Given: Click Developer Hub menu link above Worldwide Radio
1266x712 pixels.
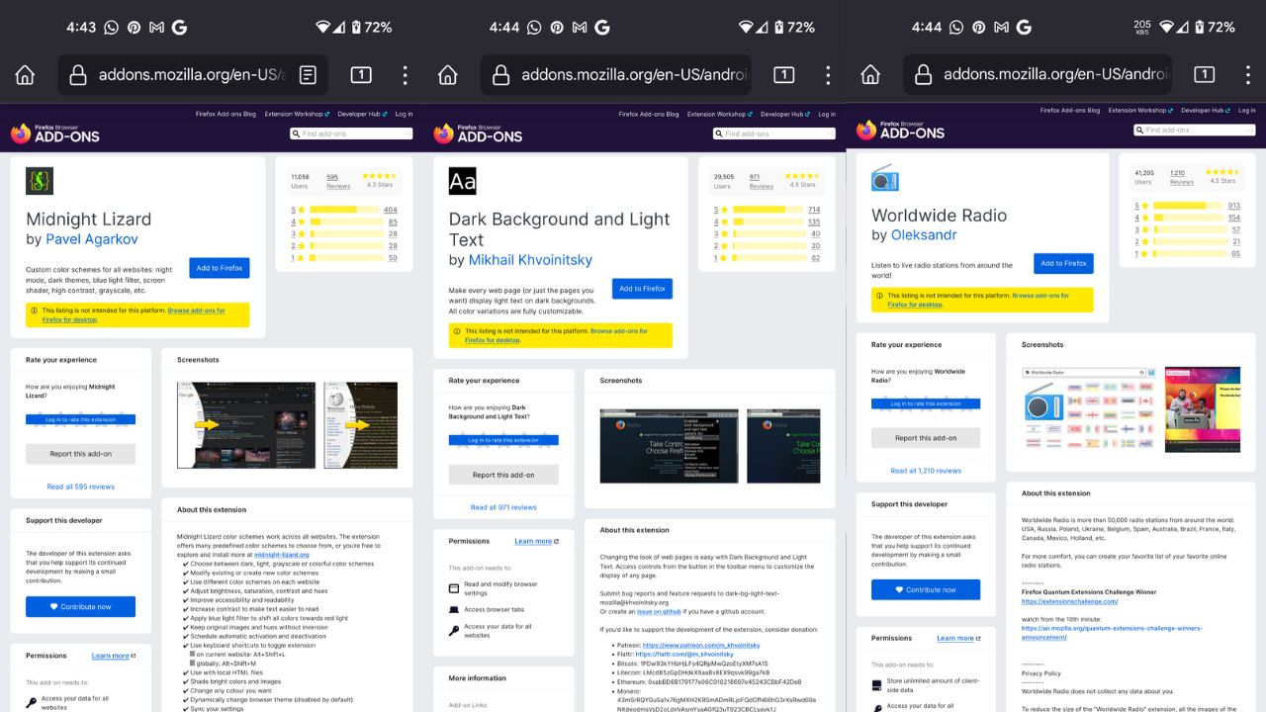Looking at the screenshot, I should pos(1202,111).
